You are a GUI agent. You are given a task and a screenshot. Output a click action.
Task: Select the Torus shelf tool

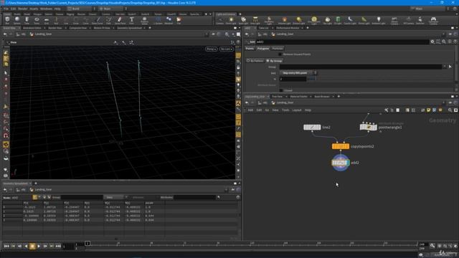click(37, 20)
